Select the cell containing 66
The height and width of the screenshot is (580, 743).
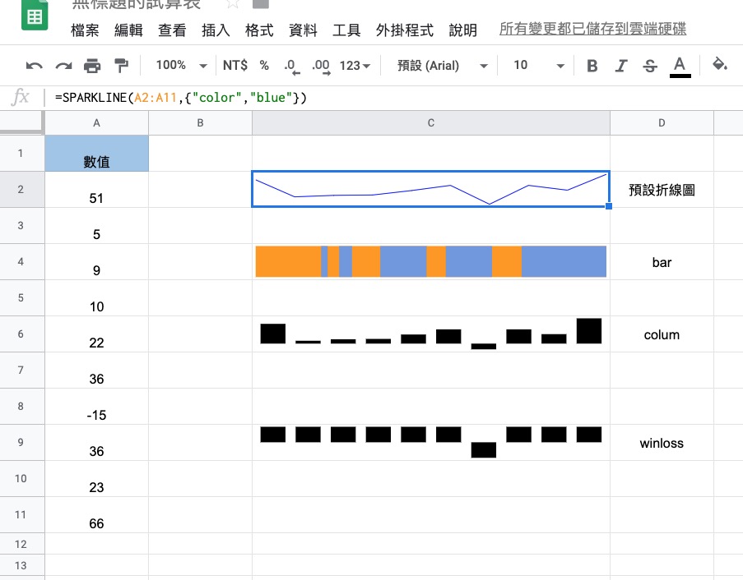96,515
